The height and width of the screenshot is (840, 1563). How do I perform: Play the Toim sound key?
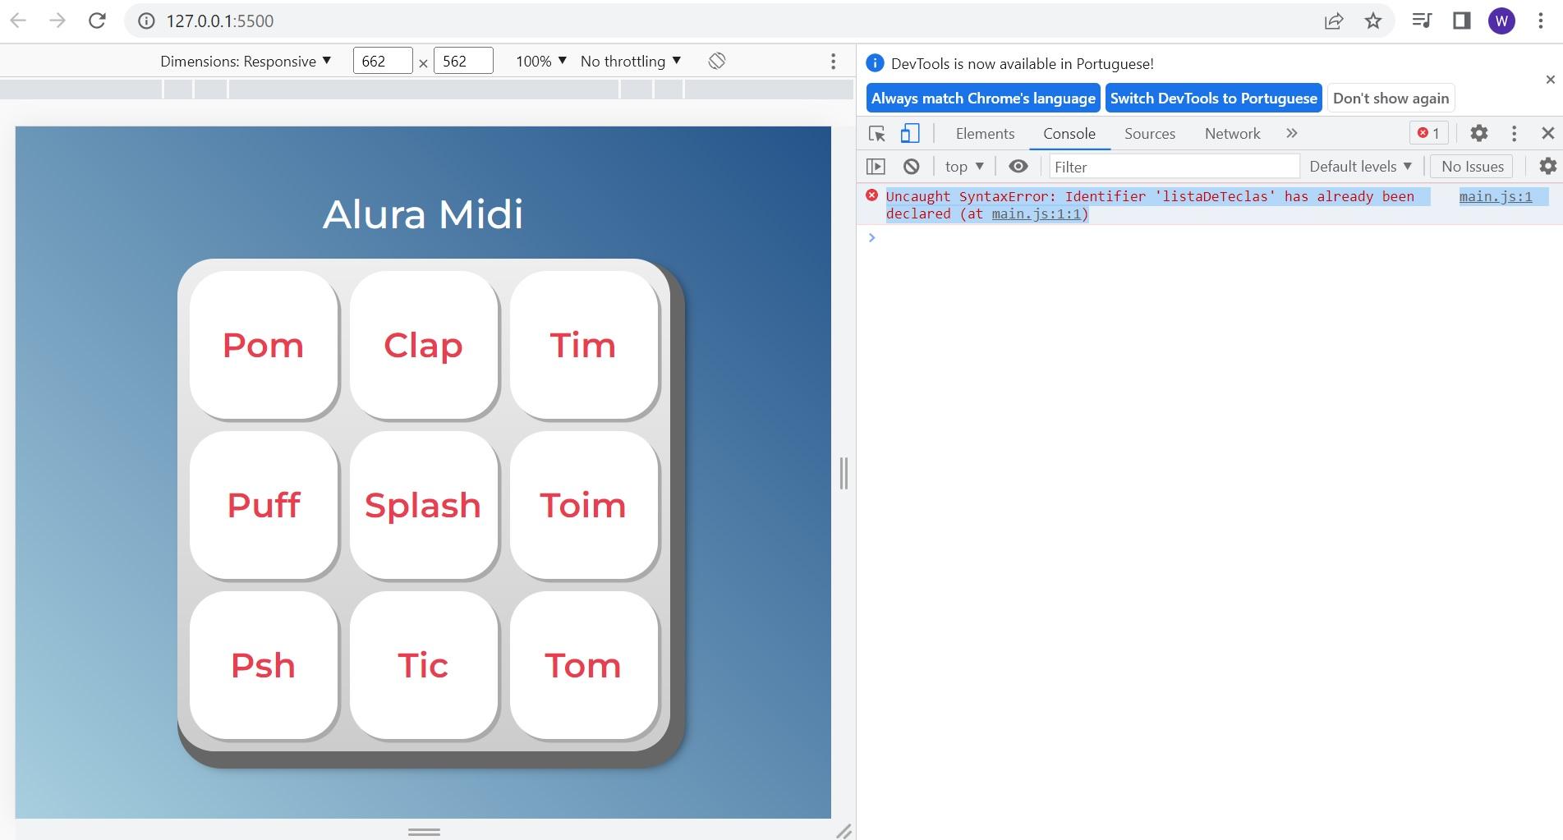pos(584,505)
